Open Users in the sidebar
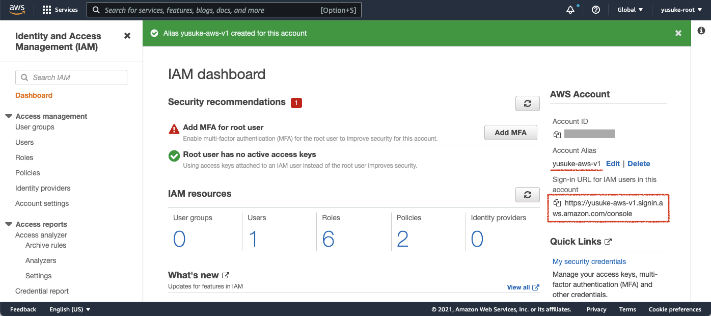The height and width of the screenshot is (316, 711). (24, 142)
